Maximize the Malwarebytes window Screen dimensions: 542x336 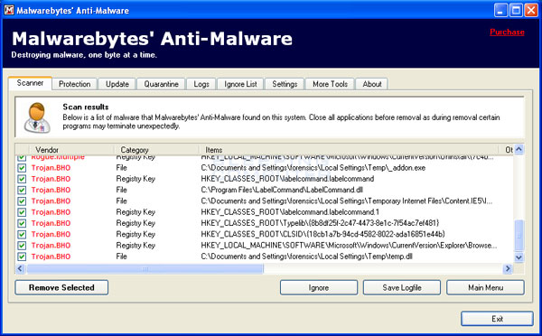coord(516,10)
